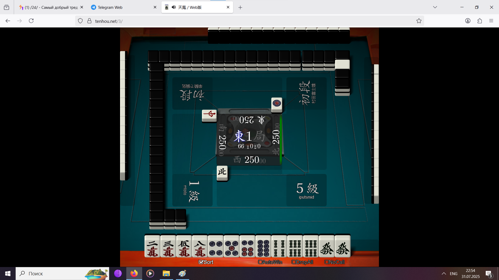Pick the 4-sou bamboo tile
The height and width of the screenshot is (280, 499).
point(279,246)
